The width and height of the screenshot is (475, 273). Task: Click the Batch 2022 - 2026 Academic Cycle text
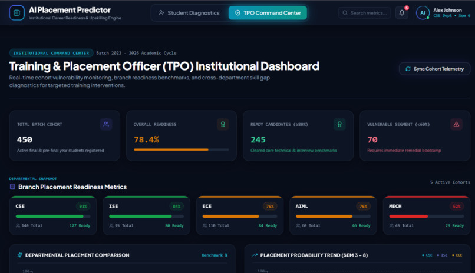coord(136,53)
